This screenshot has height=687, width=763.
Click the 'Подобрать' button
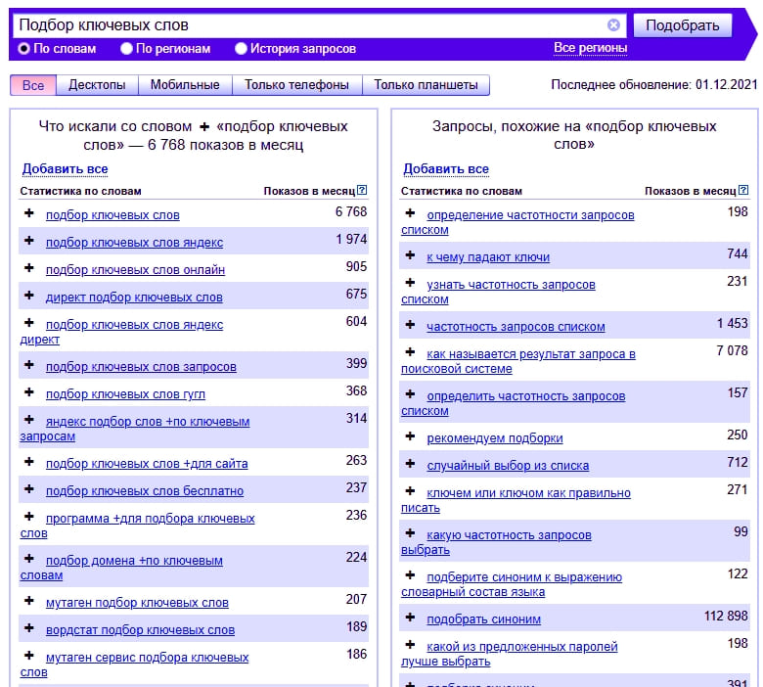pos(683,25)
